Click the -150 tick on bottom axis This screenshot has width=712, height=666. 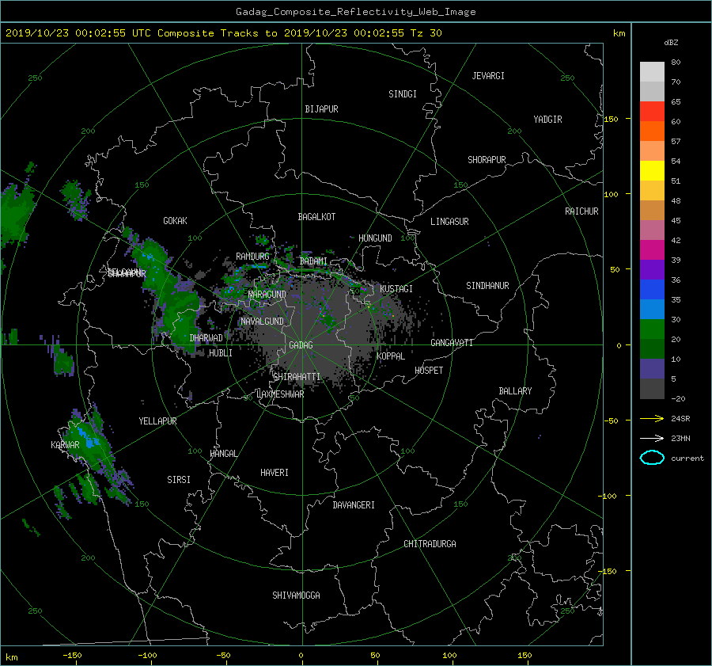[72, 656]
